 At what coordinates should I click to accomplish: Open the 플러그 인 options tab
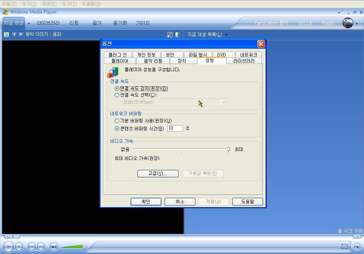[118, 55]
